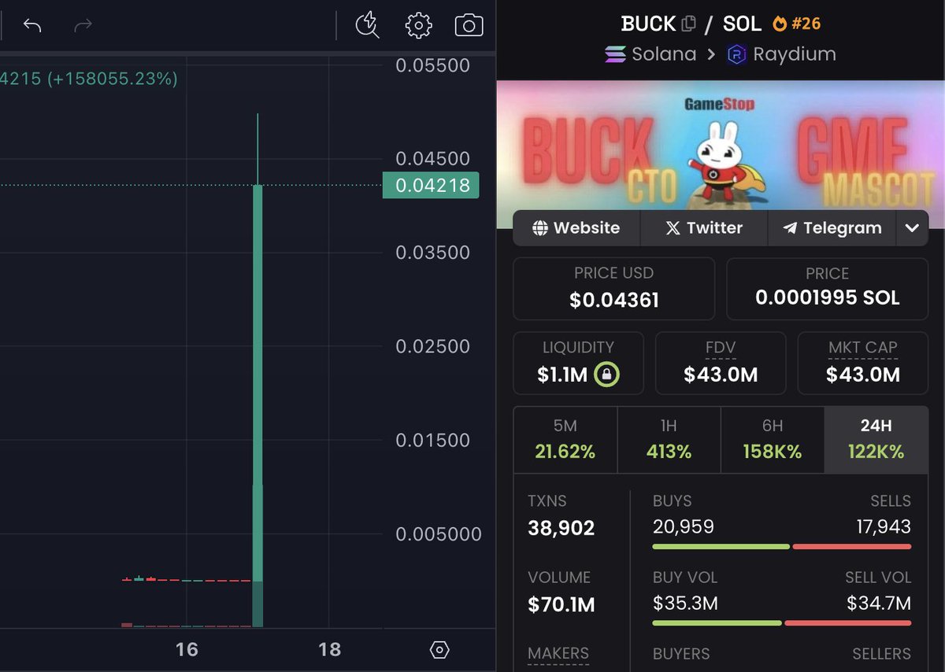Click the MAKERS label

pyautogui.click(x=558, y=654)
